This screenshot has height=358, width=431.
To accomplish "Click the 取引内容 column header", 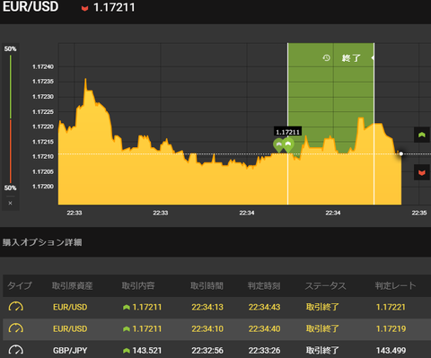I will point(138,285).
